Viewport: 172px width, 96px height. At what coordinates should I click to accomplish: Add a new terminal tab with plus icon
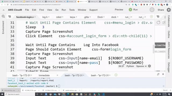(116, 75)
